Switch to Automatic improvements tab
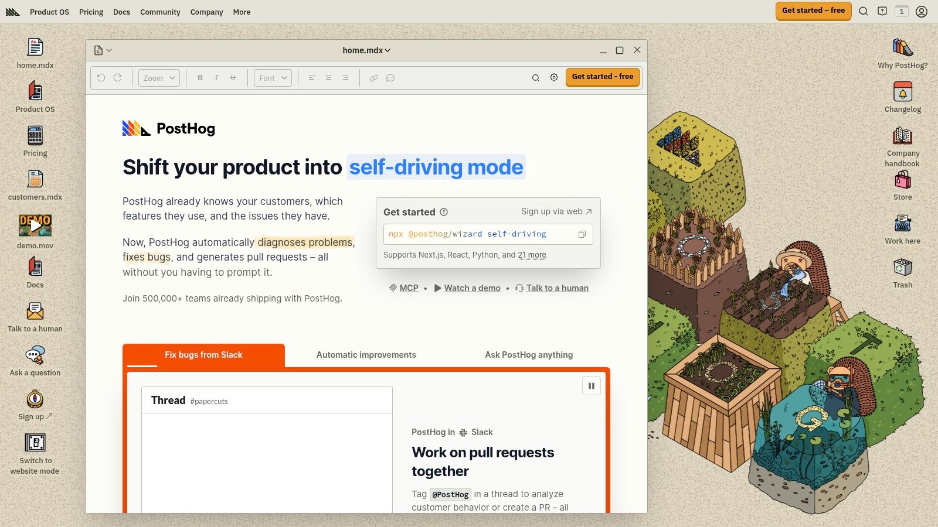 pos(366,355)
